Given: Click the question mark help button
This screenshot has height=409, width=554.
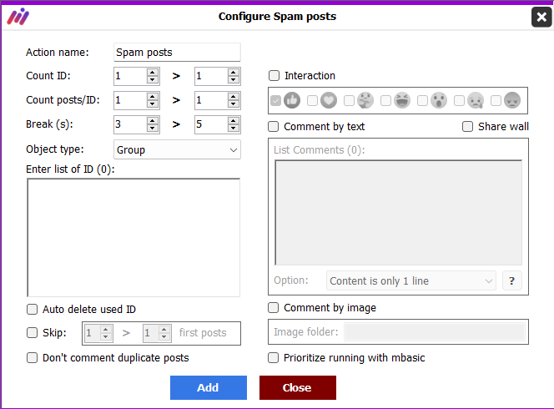Looking at the screenshot, I should point(511,280).
